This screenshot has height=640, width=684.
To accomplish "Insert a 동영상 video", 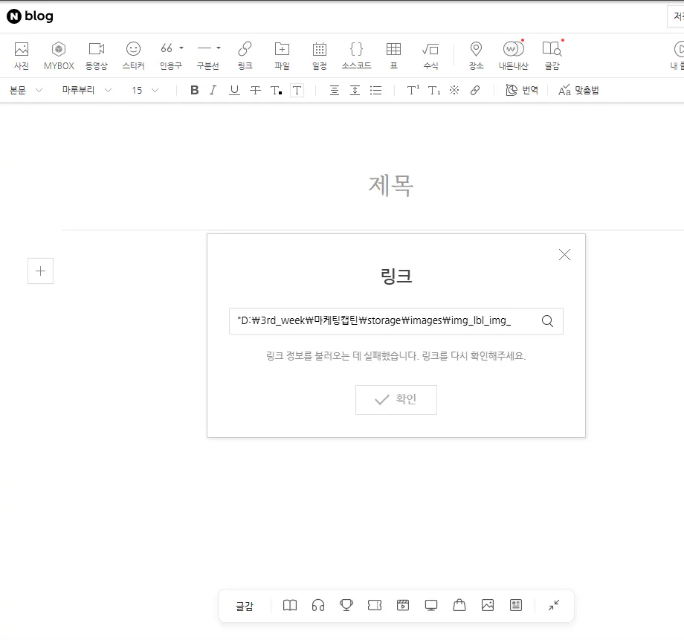I will [96, 56].
